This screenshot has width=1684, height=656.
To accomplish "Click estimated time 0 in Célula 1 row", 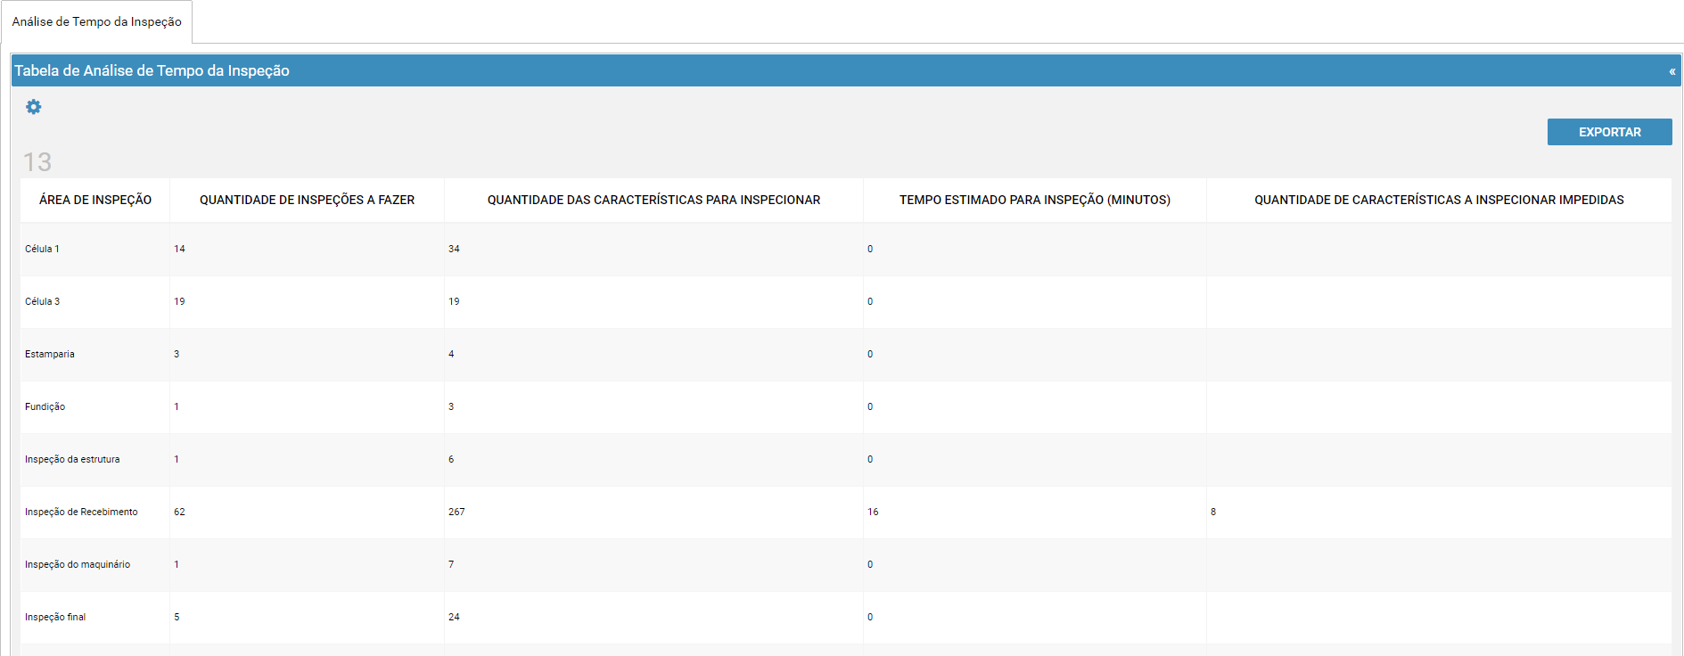I will pyautogui.click(x=870, y=249).
